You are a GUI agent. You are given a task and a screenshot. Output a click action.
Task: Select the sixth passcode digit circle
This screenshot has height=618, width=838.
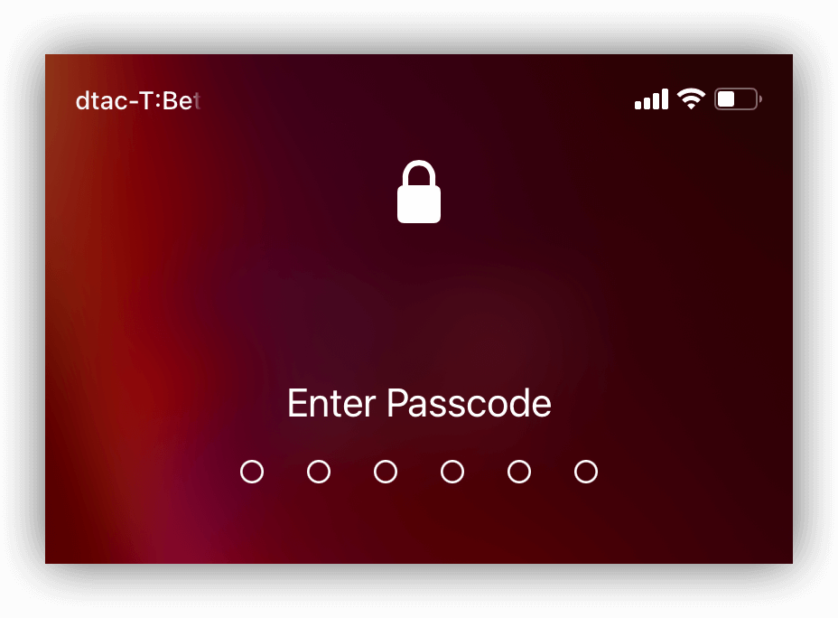pos(586,472)
